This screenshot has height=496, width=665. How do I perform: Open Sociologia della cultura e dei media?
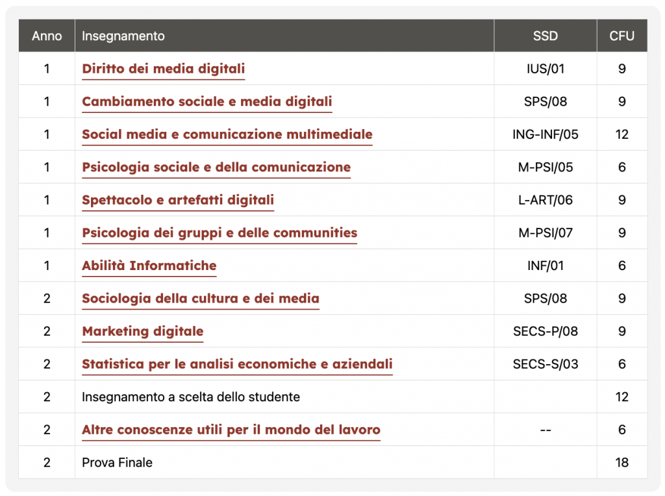[201, 299]
